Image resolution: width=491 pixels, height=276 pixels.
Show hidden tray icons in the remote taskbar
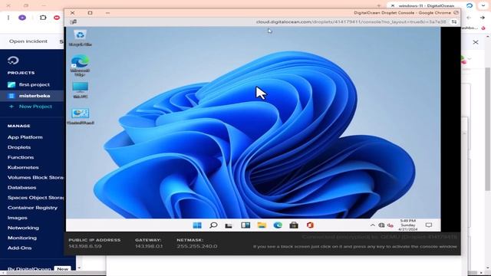click(x=372, y=225)
